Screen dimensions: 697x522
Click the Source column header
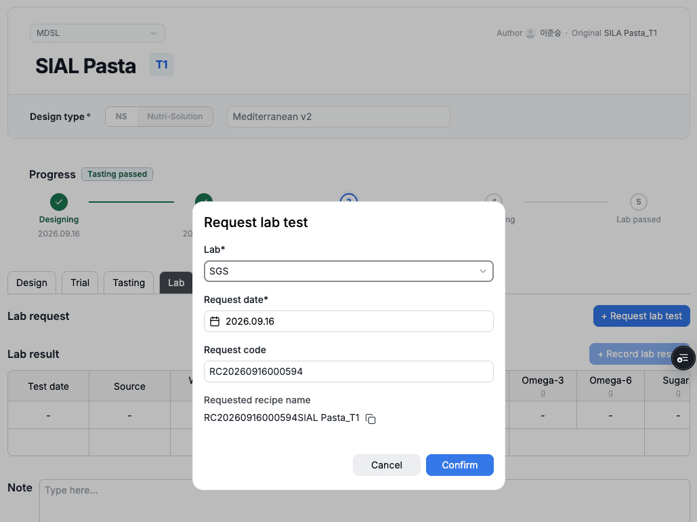[x=129, y=386]
